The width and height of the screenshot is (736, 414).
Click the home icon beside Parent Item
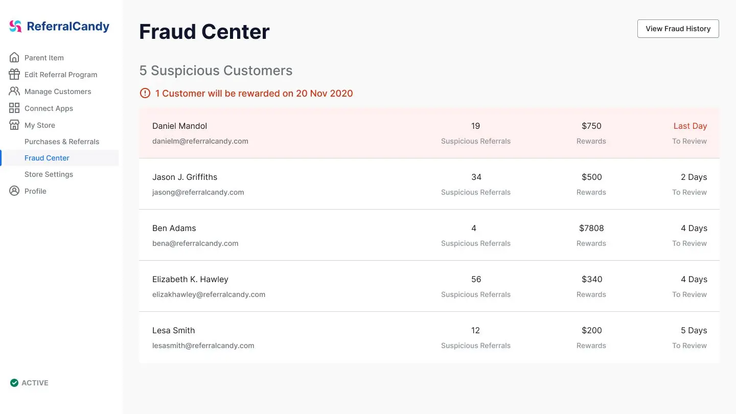click(x=14, y=57)
